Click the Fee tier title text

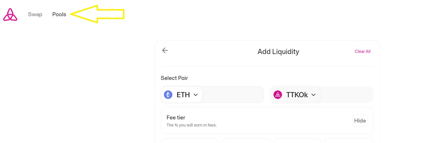tap(176, 117)
